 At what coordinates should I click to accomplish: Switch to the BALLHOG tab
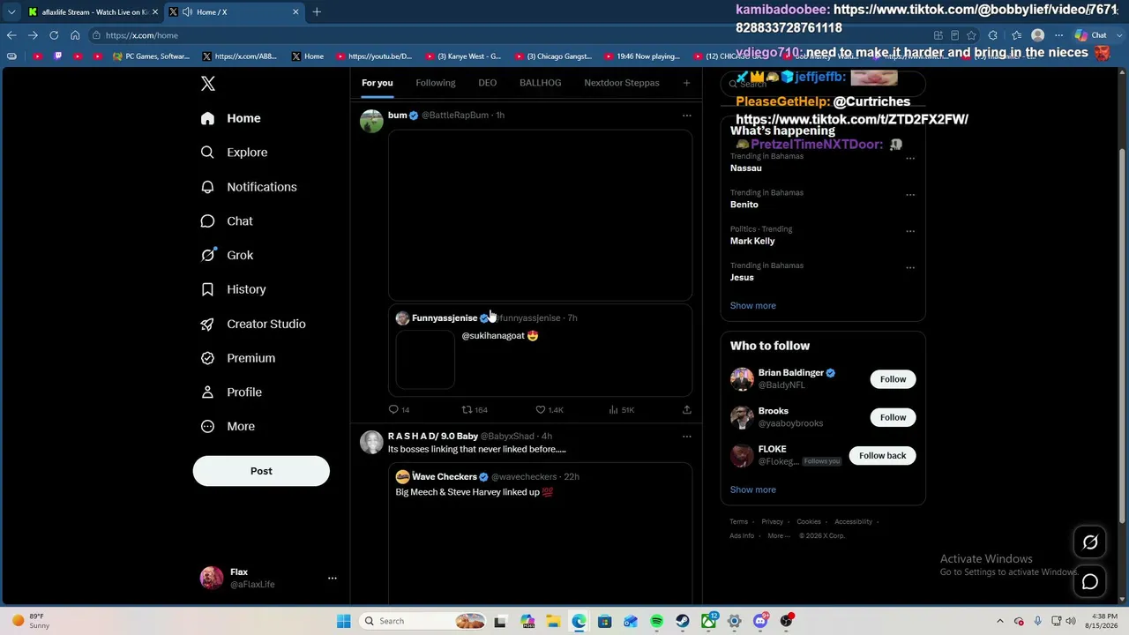pyautogui.click(x=541, y=83)
